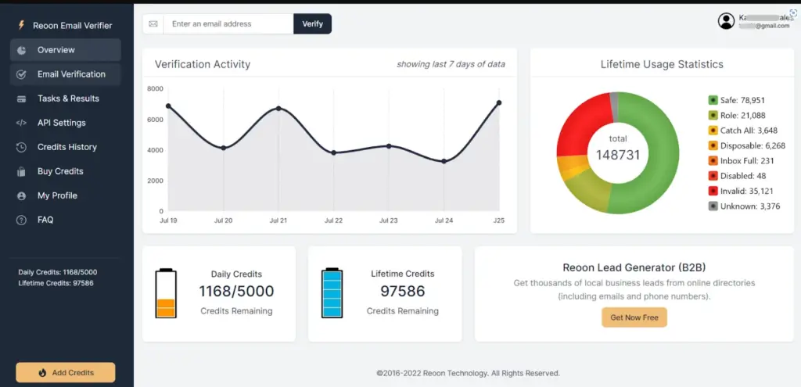
Task: Click 'showing last 7 days of data'
Action: click(x=451, y=64)
